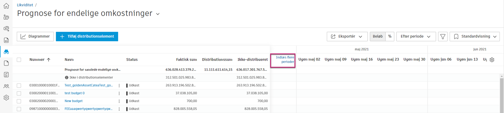
Task: Switch display to Beløb
Action: (378, 36)
